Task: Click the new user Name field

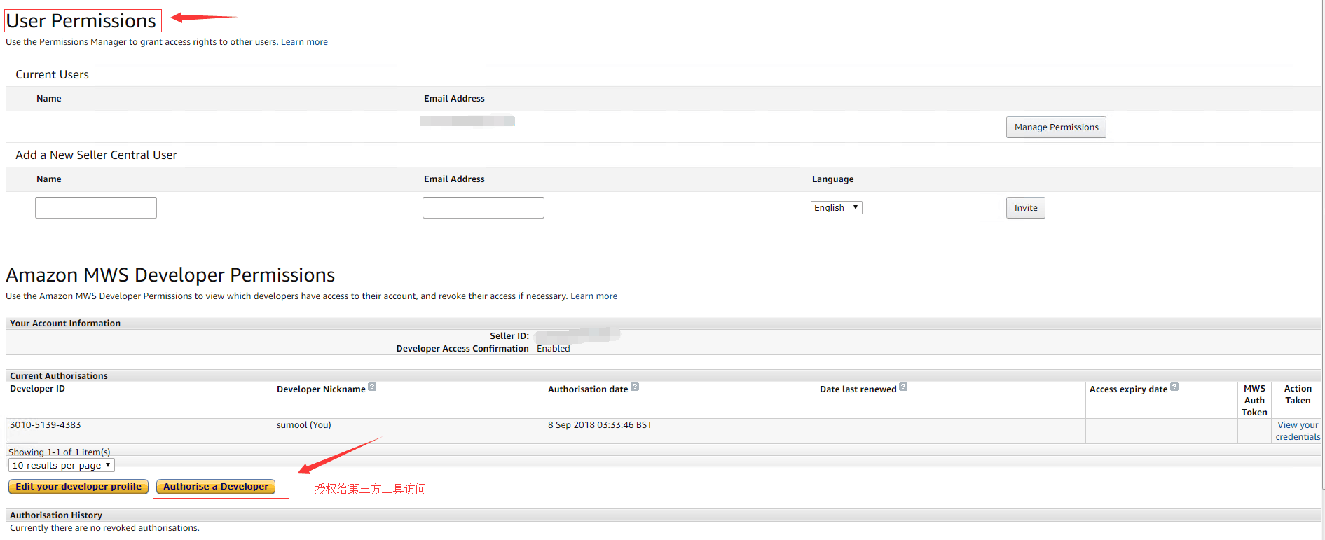Action: click(96, 208)
